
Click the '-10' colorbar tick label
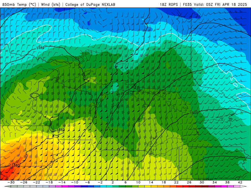click(75, 182)
